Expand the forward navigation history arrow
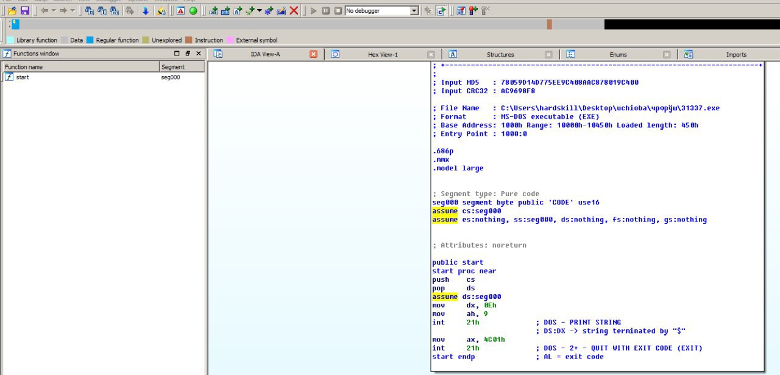780x375 pixels. pos(73,11)
